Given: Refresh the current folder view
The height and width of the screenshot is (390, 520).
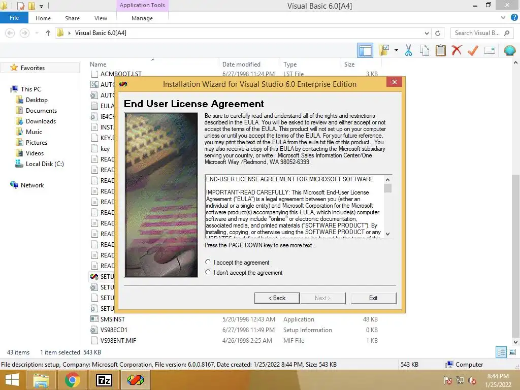Looking at the screenshot, I should 438,33.
